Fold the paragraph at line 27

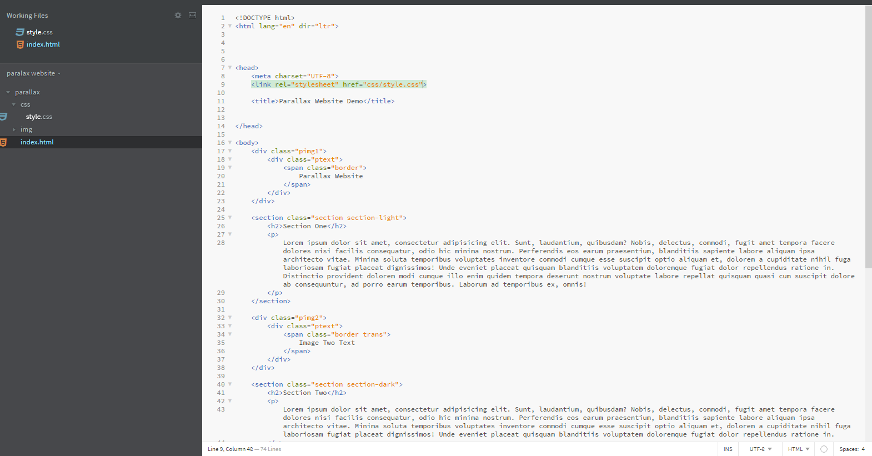pyautogui.click(x=230, y=234)
